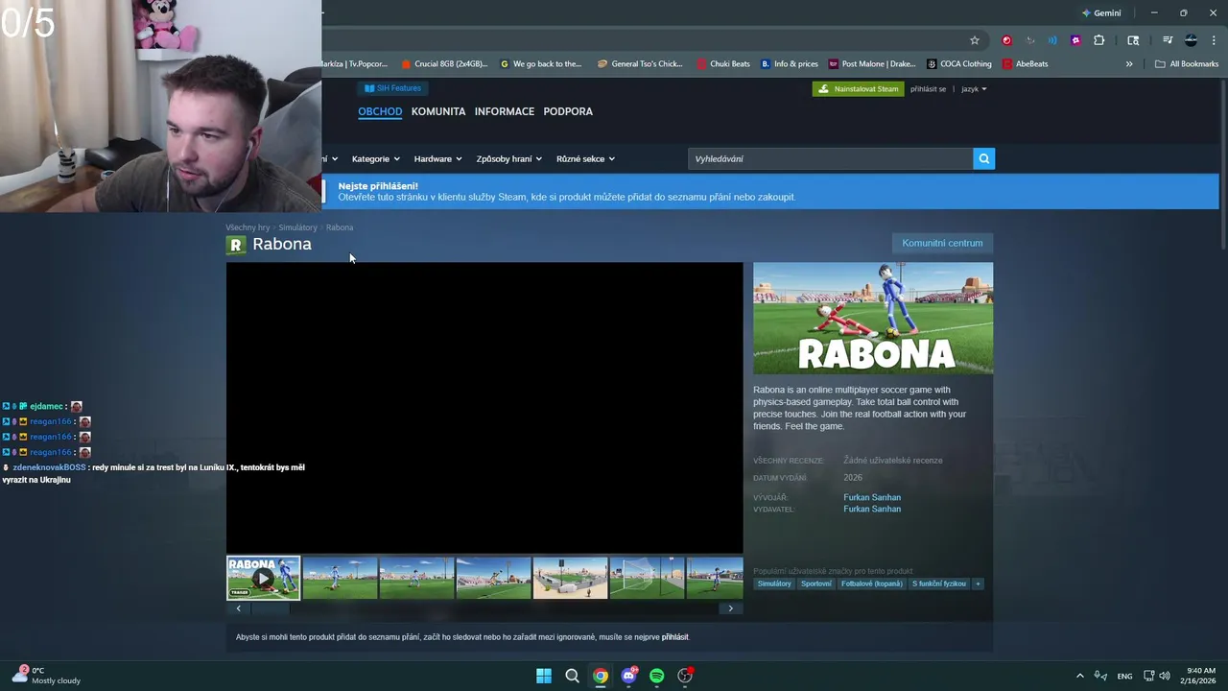
Task: Click the Vyhledávání search field
Action: pyautogui.click(x=830, y=158)
